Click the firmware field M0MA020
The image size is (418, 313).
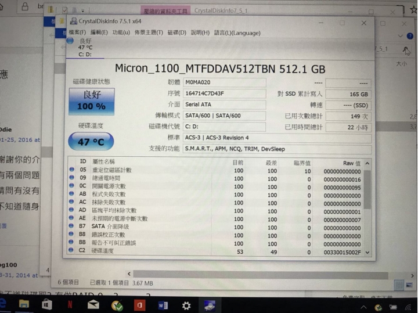tap(224, 82)
